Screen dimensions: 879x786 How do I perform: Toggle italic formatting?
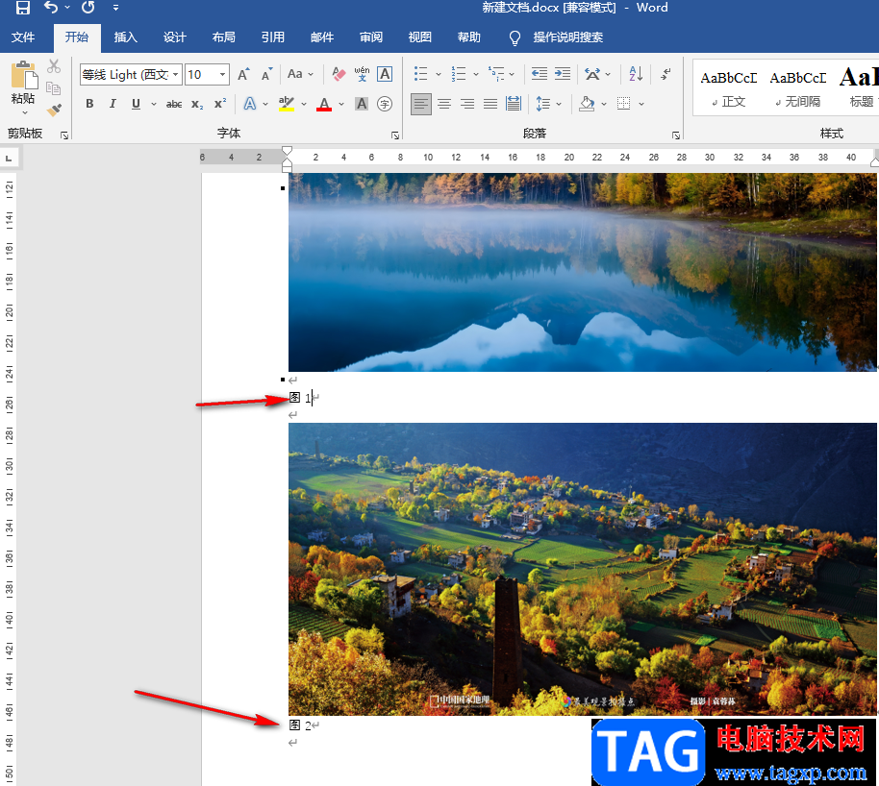point(113,104)
